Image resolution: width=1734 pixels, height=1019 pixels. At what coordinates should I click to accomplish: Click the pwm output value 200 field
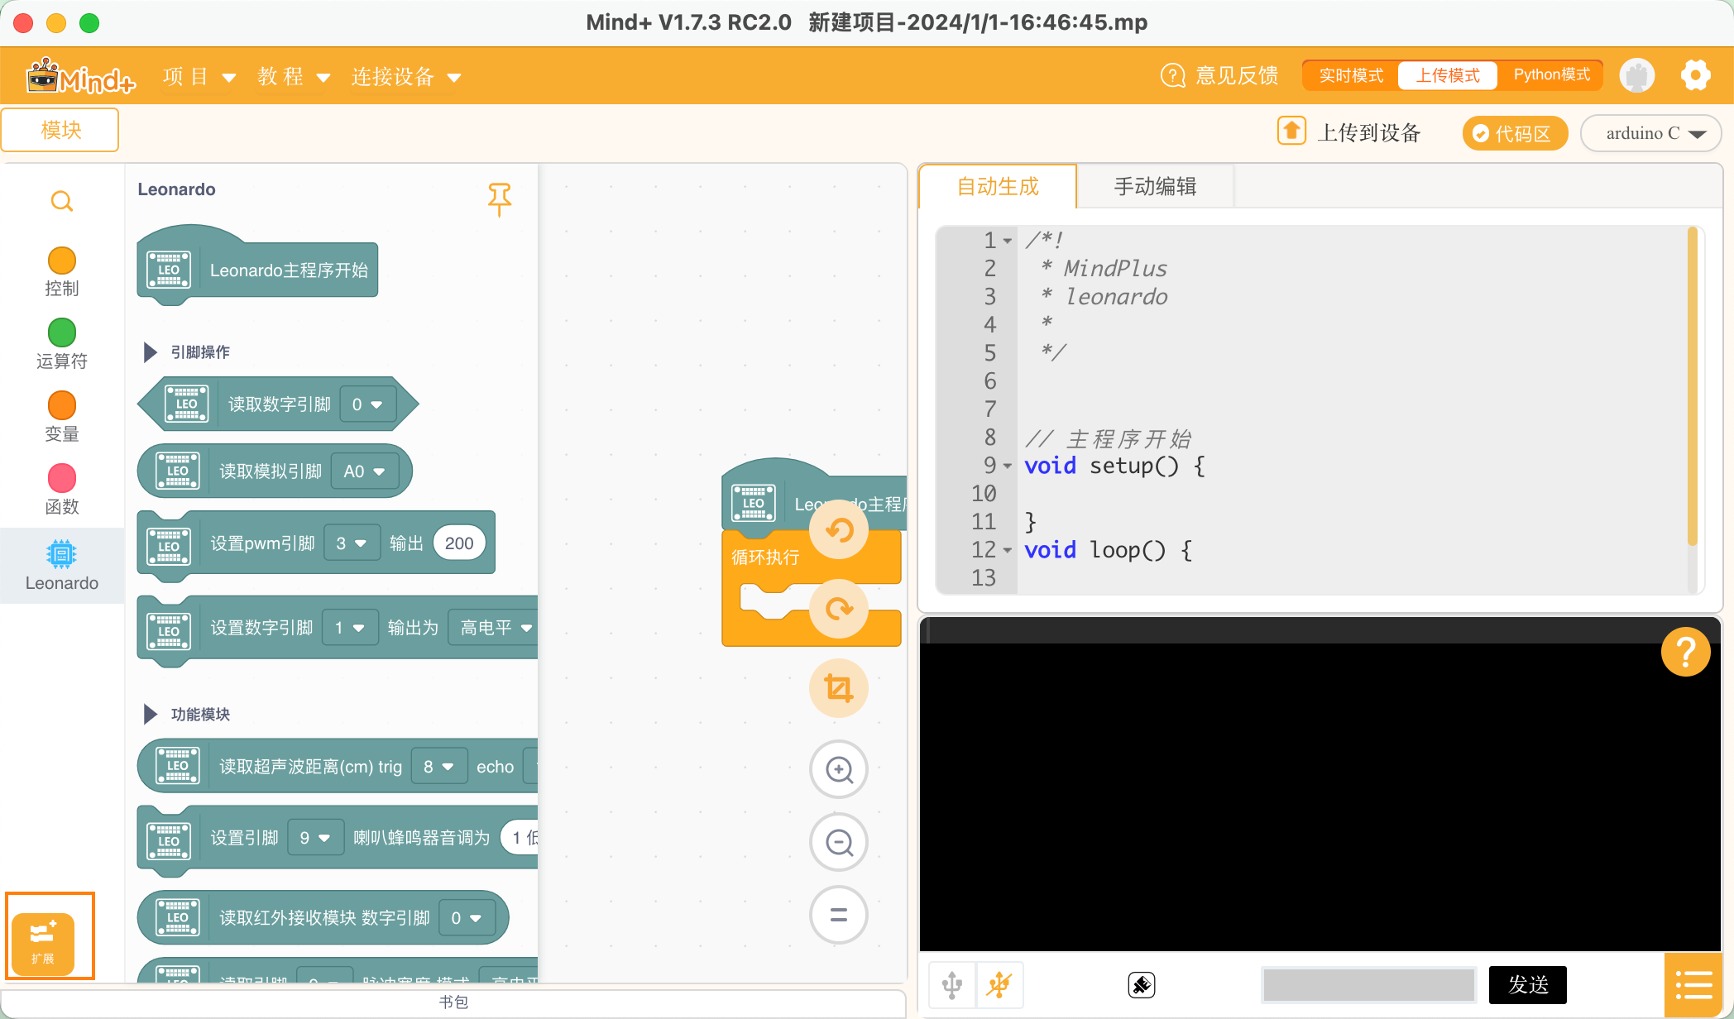(x=459, y=543)
